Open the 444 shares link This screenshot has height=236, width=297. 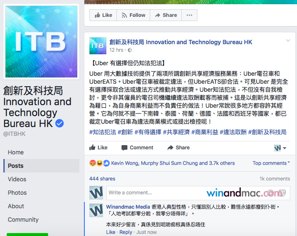102,179
